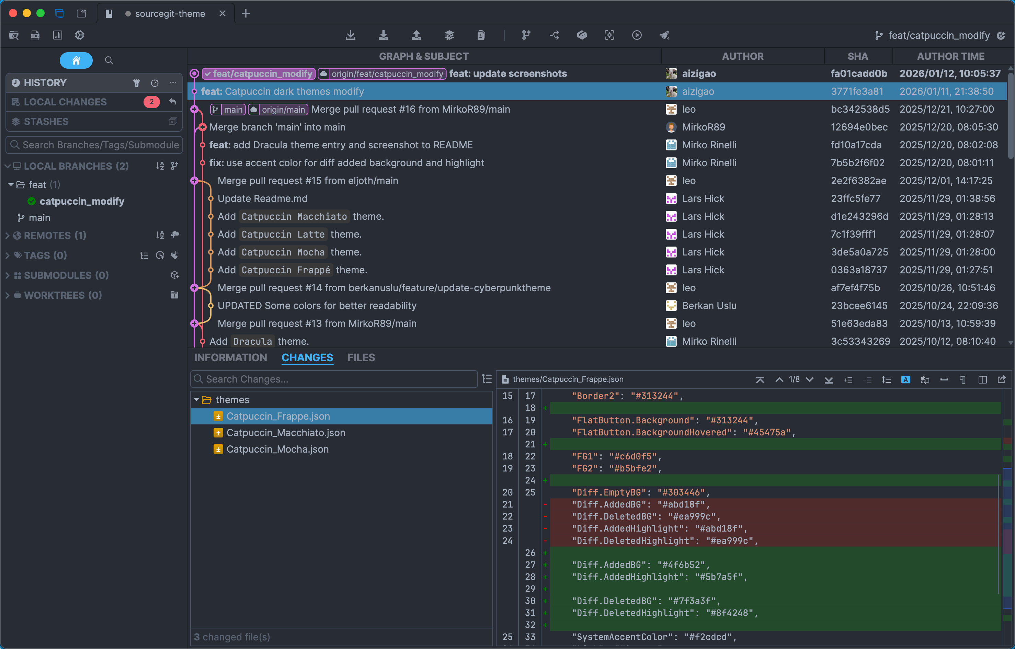Toggle word wrap in diff viewer
Image resolution: width=1015 pixels, height=649 pixels.
pyautogui.click(x=925, y=379)
